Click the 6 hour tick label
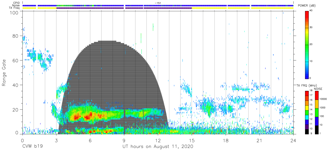This screenshot has height=152, width=330. pos(90,140)
